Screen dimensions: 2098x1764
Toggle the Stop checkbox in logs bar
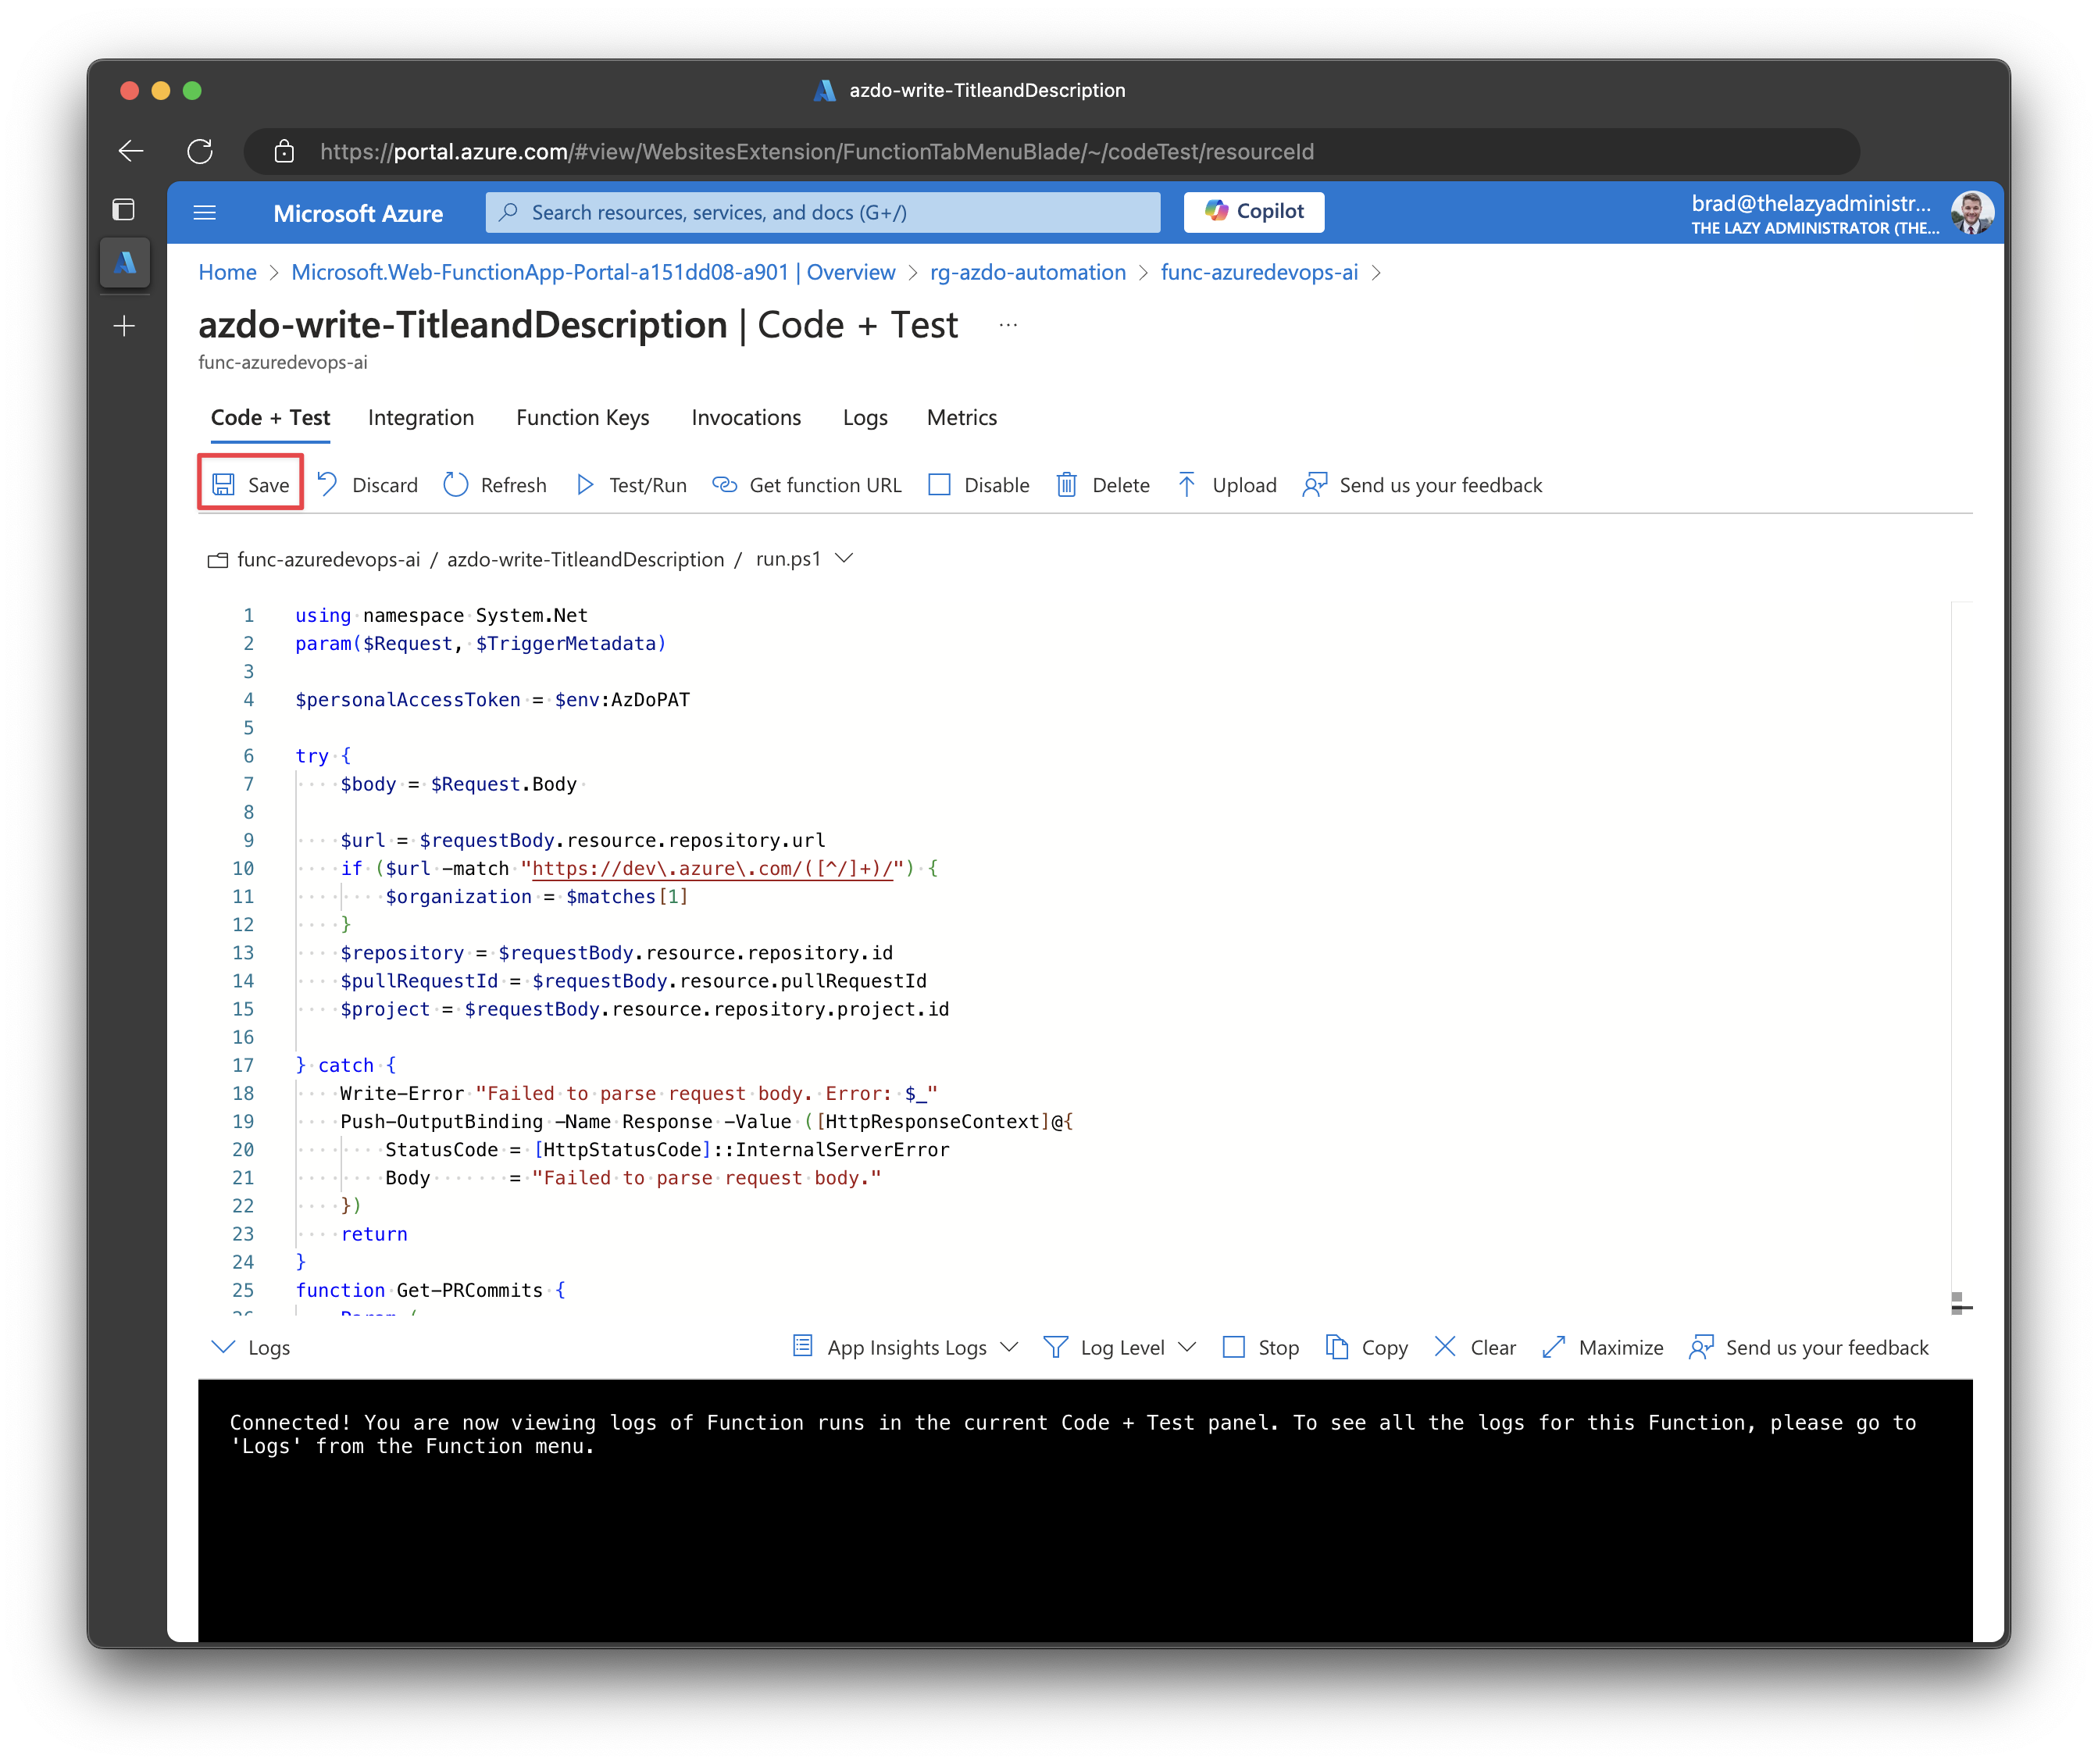pyautogui.click(x=1234, y=1347)
